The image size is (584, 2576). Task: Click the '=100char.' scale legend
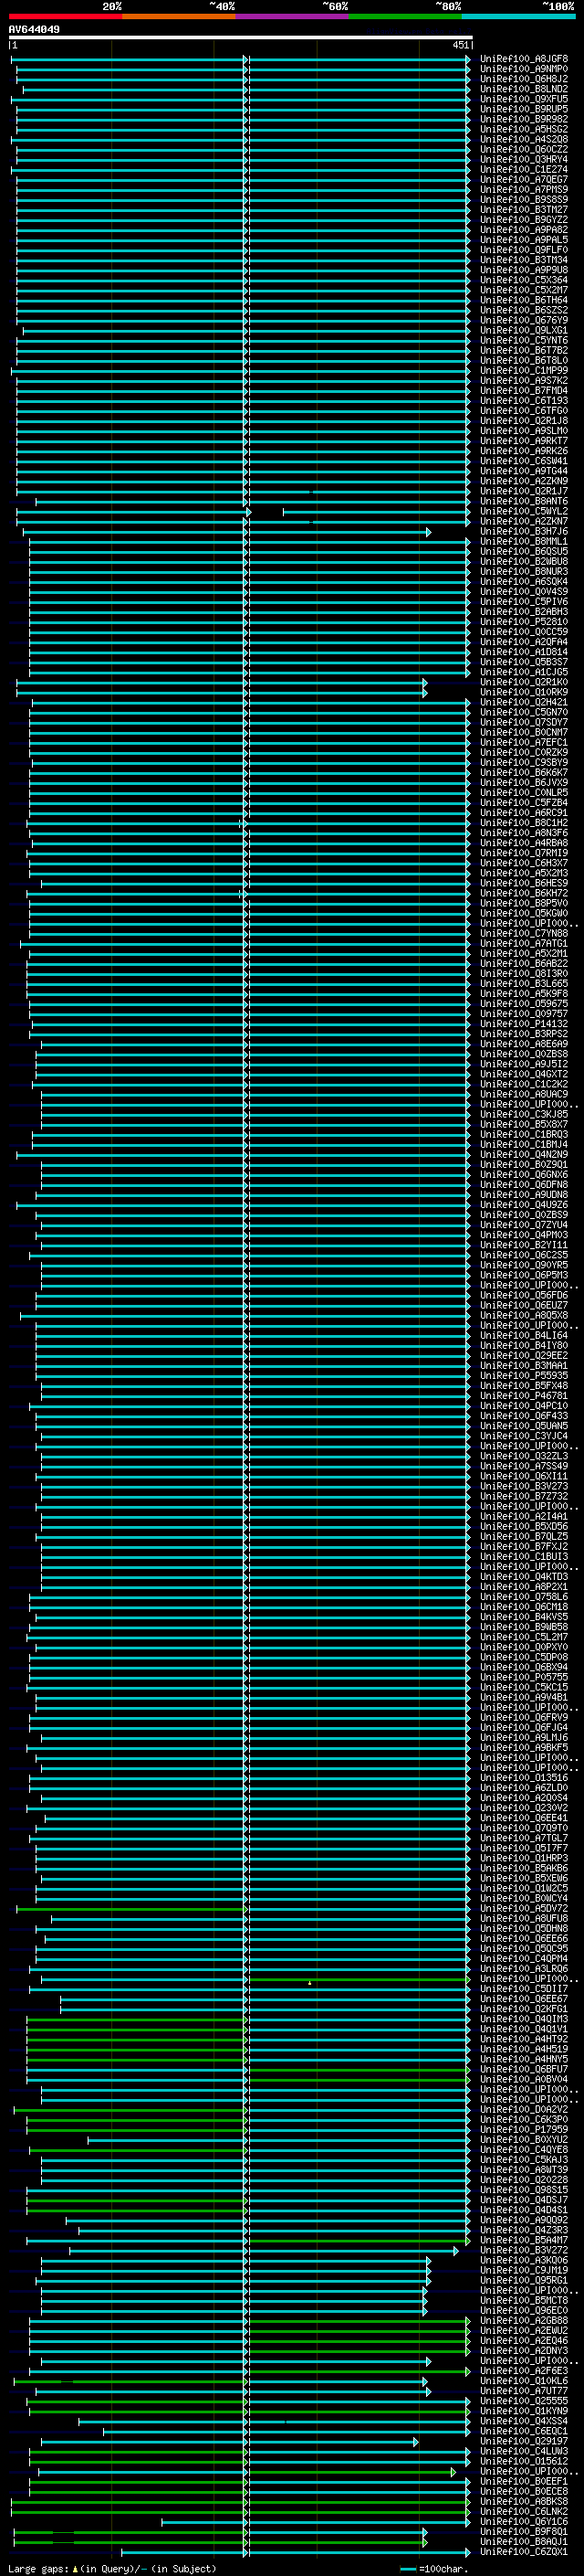click(x=443, y=2569)
